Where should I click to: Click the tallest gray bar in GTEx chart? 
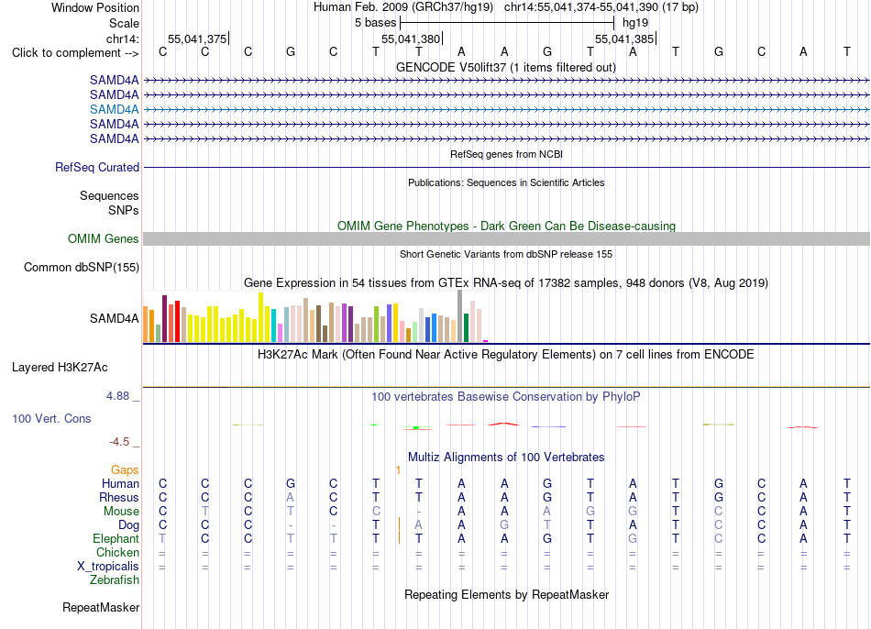coord(460,316)
